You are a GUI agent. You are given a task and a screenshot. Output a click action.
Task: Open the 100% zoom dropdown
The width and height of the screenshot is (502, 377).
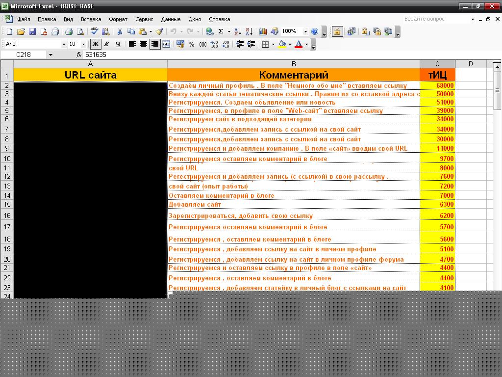pos(305,31)
